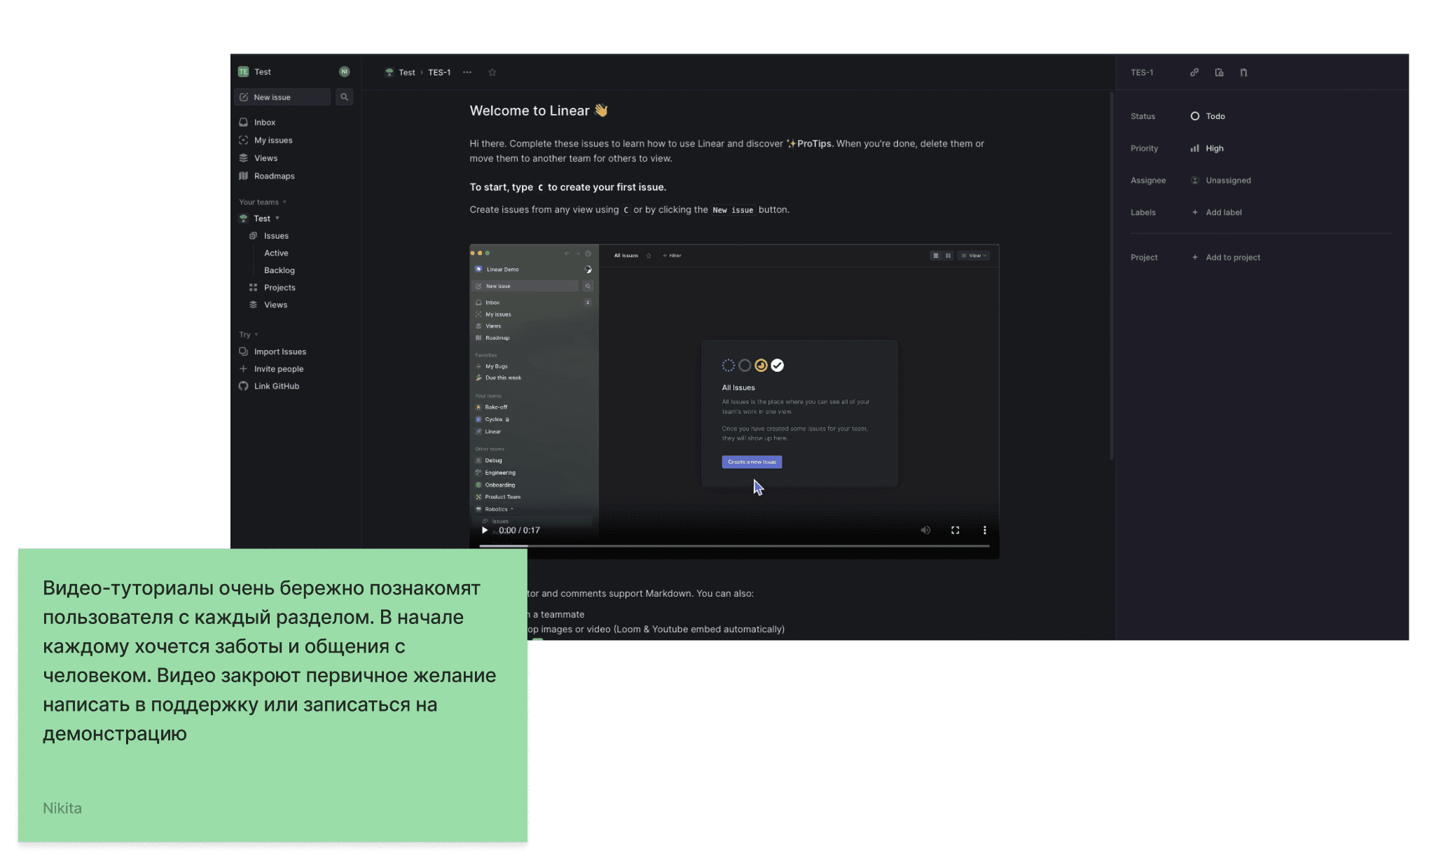Viewport: 1429px width, 867px height.
Task: Open the Test team's Views under Projects
Action: coord(275,305)
